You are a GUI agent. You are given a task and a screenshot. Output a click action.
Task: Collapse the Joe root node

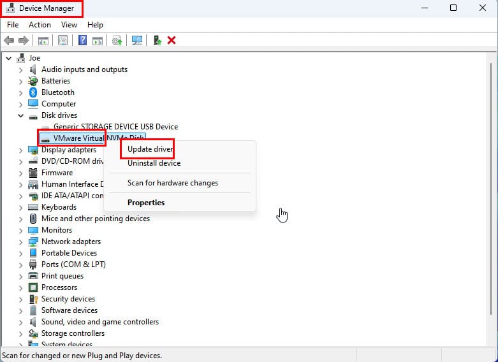pos(8,58)
